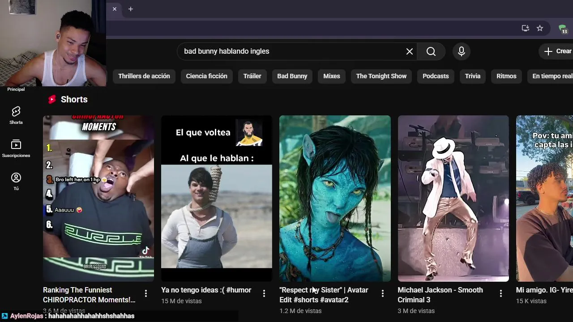Click the '1.2 M de vistas' text
The image size is (573, 322).
[300, 311]
